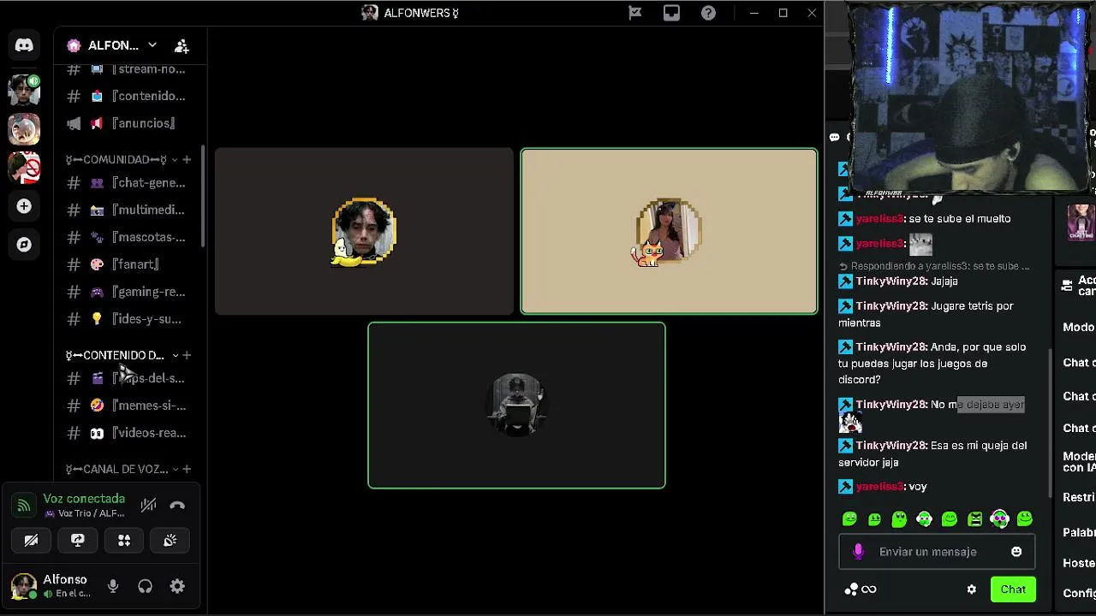This screenshot has width=1096, height=616.
Task: Collapse the CONTENIDO D category
Action: point(122,355)
